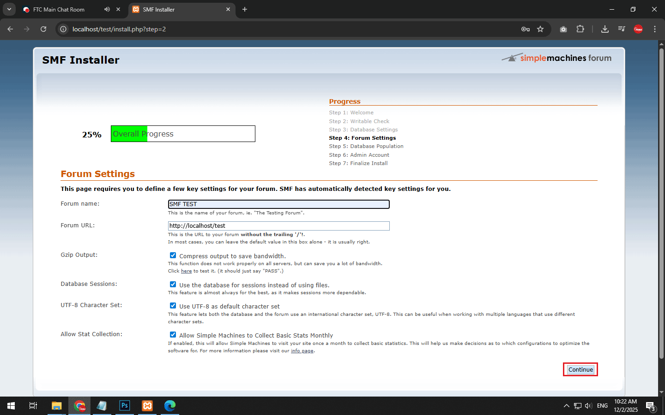Open browser downloads icon

tap(605, 29)
